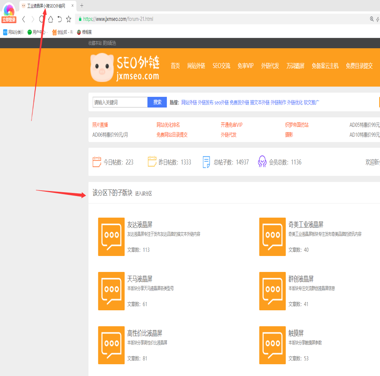The width and height of the screenshot is (380, 376).
Task: Click the 收藏本站 link in the top bar
Action: point(95,43)
